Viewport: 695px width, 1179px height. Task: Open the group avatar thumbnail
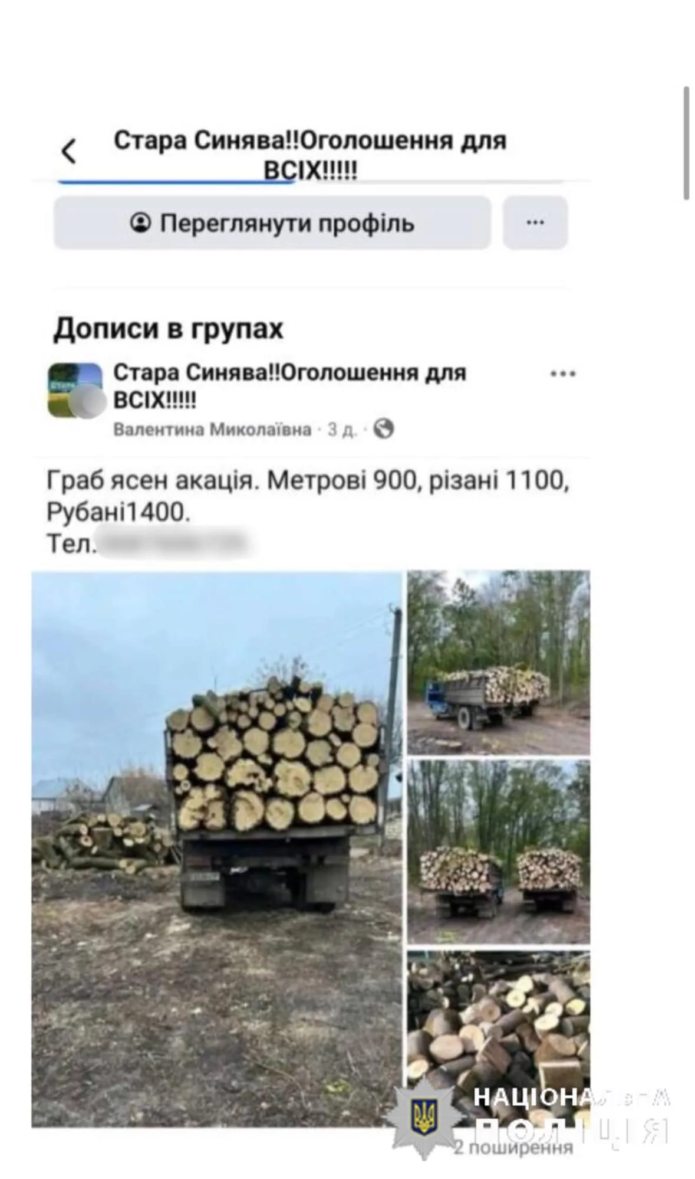tap(75, 390)
